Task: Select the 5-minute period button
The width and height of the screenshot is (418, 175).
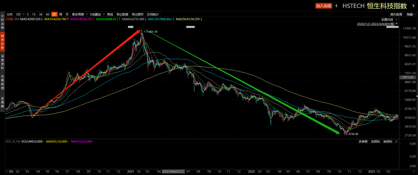Action: coord(28,14)
